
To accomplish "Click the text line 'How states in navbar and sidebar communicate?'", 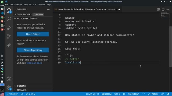I will (x=99, y=35).
